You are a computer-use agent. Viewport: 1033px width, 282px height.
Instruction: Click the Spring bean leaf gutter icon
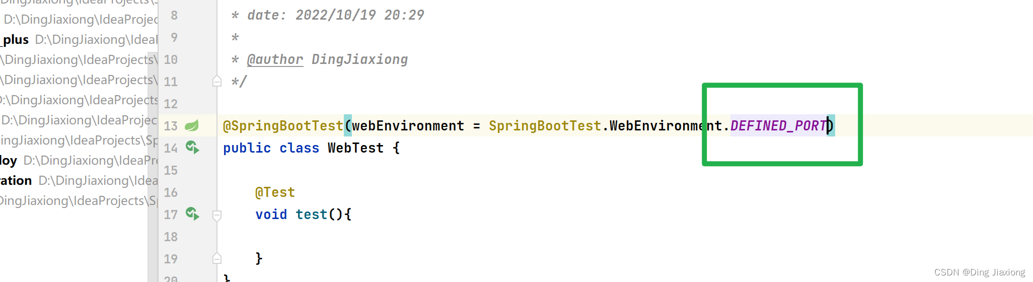click(192, 125)
